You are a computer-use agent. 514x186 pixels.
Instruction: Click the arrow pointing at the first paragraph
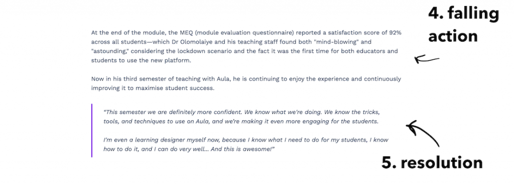pos(427,59)
